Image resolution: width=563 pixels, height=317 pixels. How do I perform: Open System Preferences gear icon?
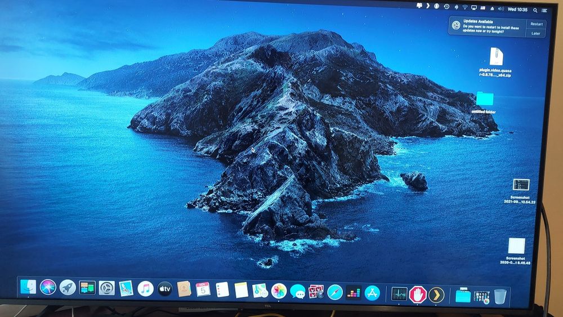(x=106, y=288)
